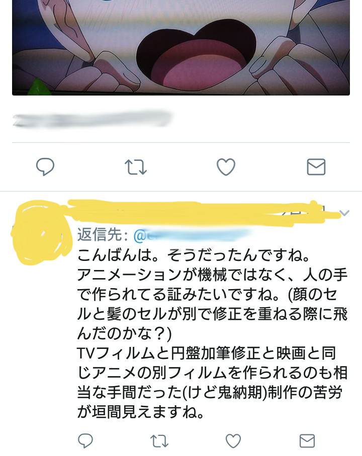
Task: Send the こんばんは reply via direct message
Action: [307, 441]
